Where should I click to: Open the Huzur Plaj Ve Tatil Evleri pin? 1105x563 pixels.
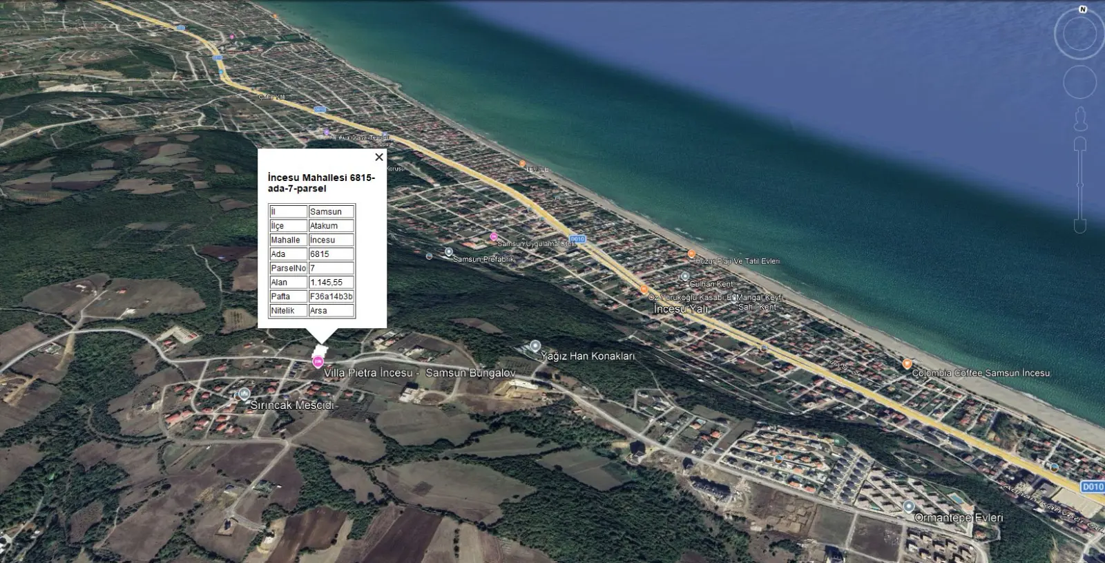[691, 254]
